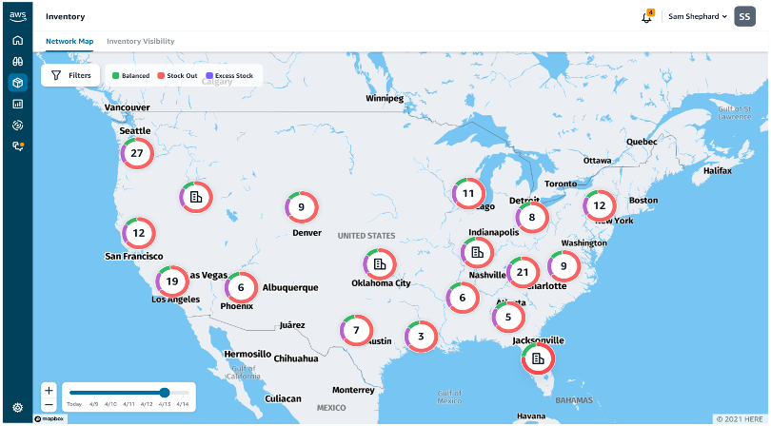Select Today on the timeline
The width and height of the screenshot is (771, 426).
tap(74, 404)
